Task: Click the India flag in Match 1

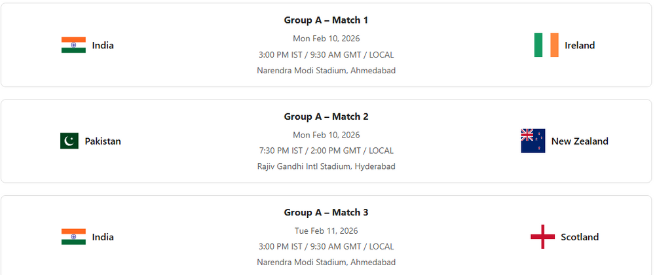Action: pos(73,45)
